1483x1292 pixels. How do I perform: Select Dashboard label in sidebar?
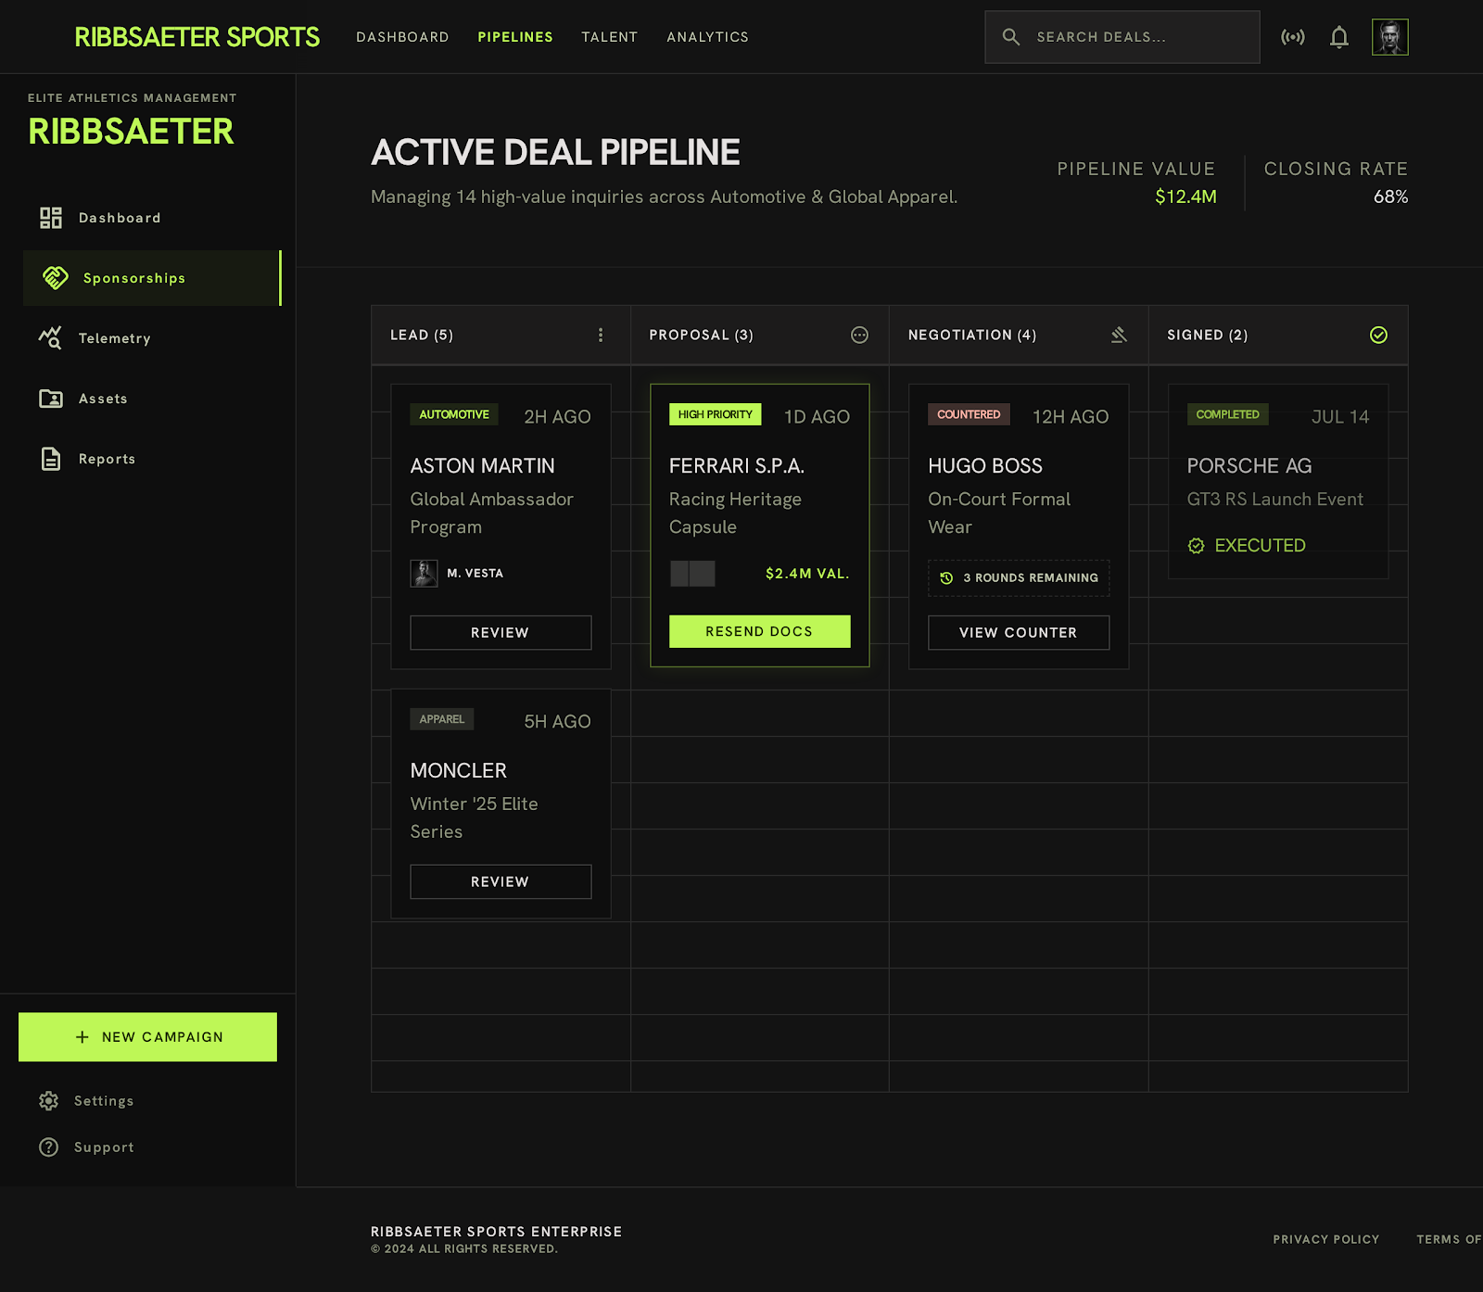[120, 218]
